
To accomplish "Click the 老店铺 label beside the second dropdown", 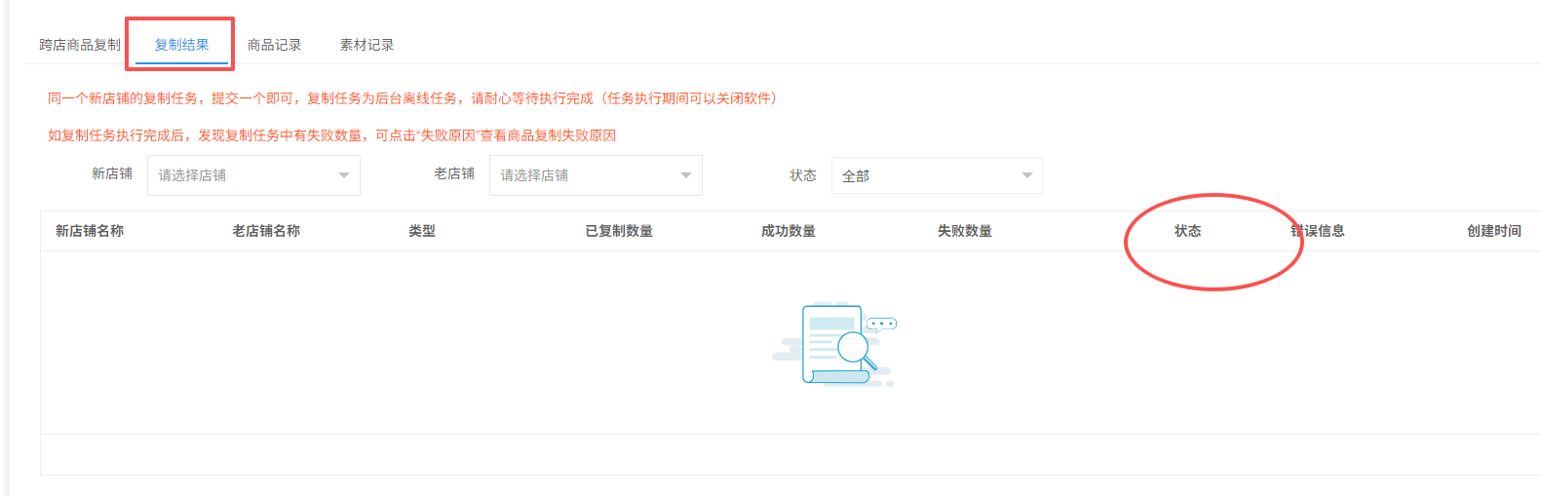I will (454, 173).
